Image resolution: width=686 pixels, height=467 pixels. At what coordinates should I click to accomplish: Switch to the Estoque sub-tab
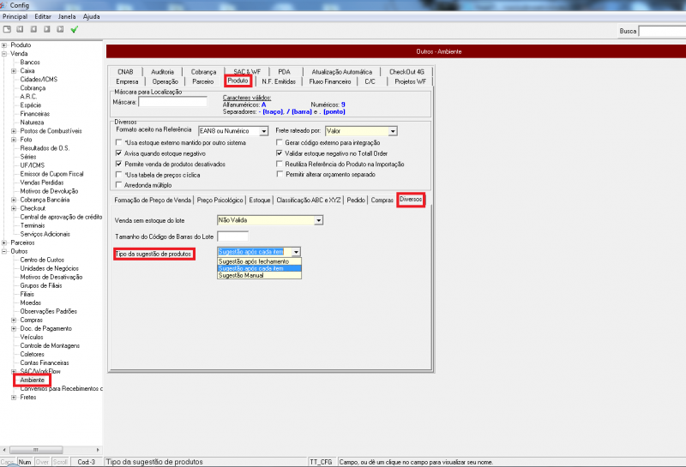pyautogui.click(x=259, y=200)
